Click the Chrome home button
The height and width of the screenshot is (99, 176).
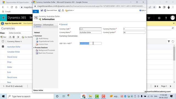(x=16, y=7)
